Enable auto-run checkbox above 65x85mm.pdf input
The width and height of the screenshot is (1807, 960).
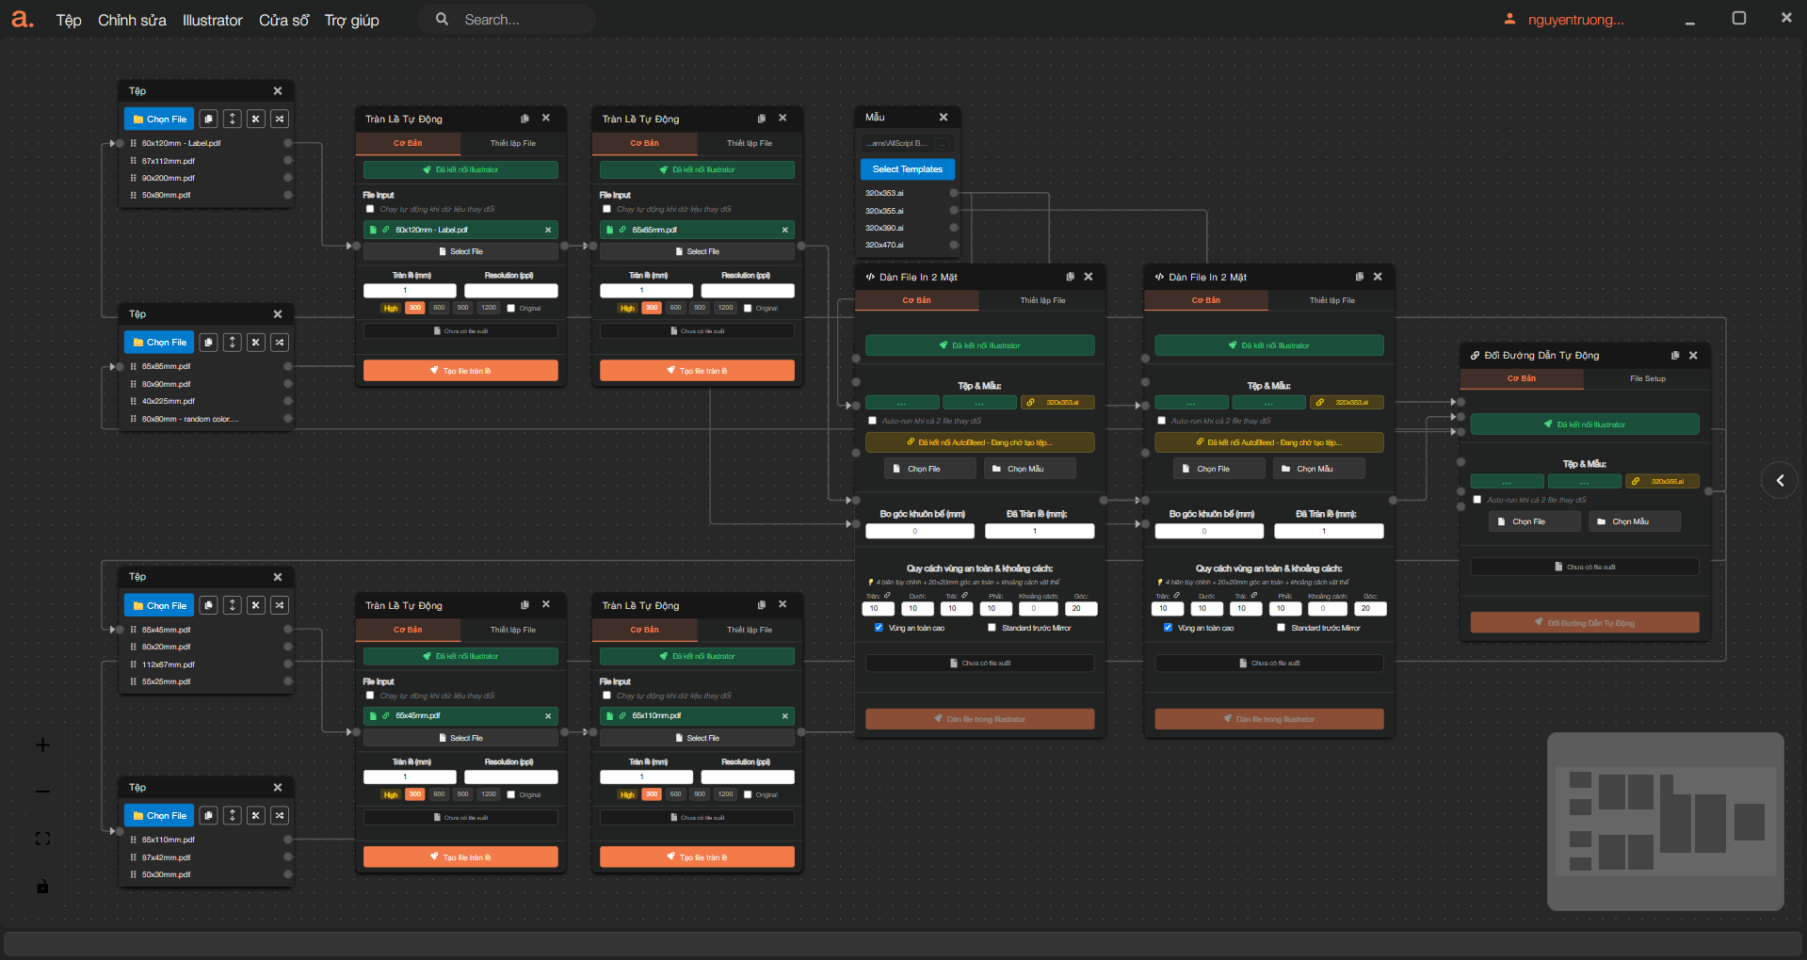click(606, 209)
